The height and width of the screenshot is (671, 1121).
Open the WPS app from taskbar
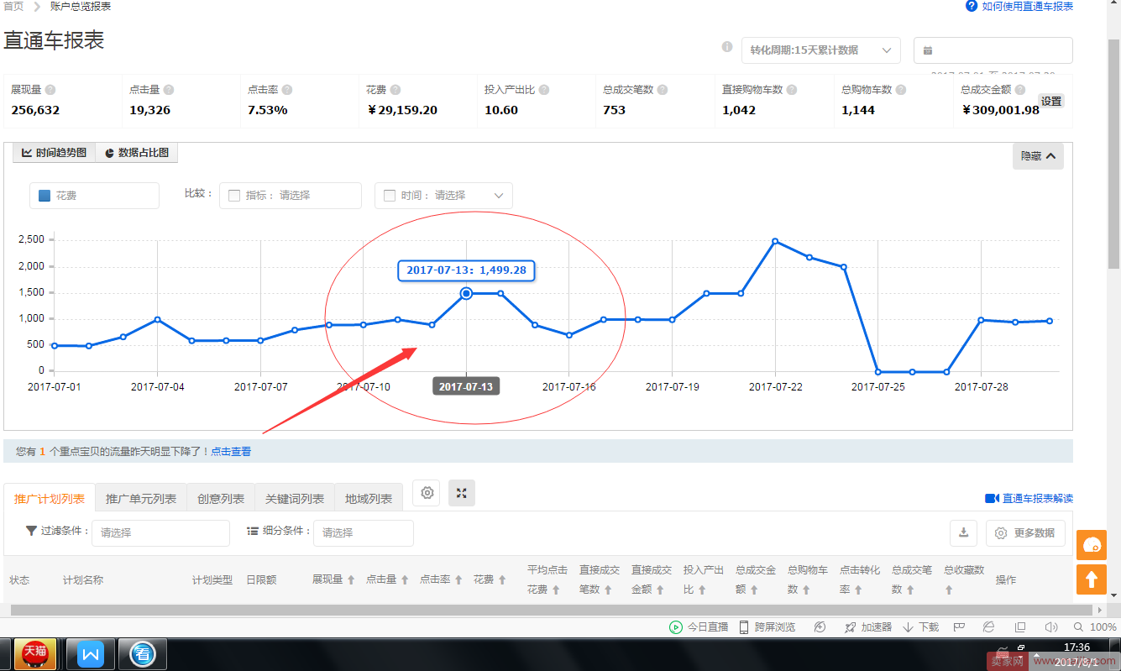pyautogui.click(x=90, y=654)
